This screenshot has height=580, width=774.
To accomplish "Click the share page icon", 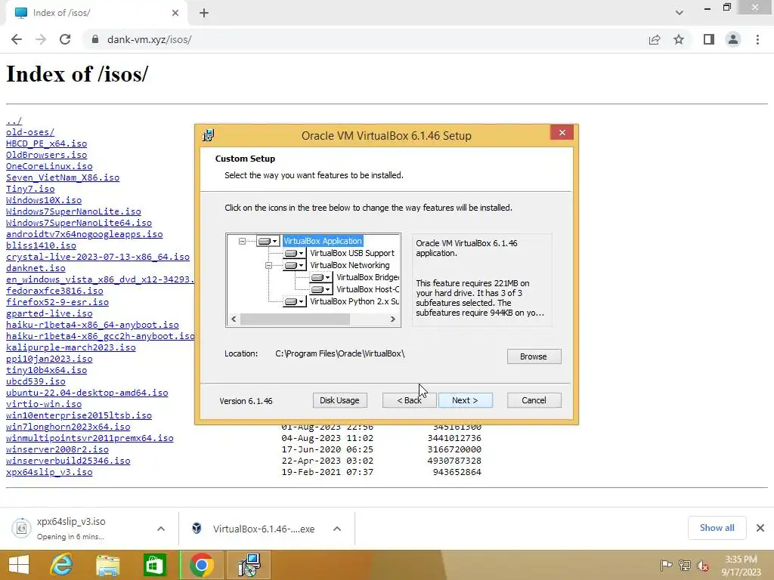I will [655, 39].
